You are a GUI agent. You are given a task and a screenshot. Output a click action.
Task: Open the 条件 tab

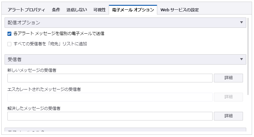click(x=56, y=10)
